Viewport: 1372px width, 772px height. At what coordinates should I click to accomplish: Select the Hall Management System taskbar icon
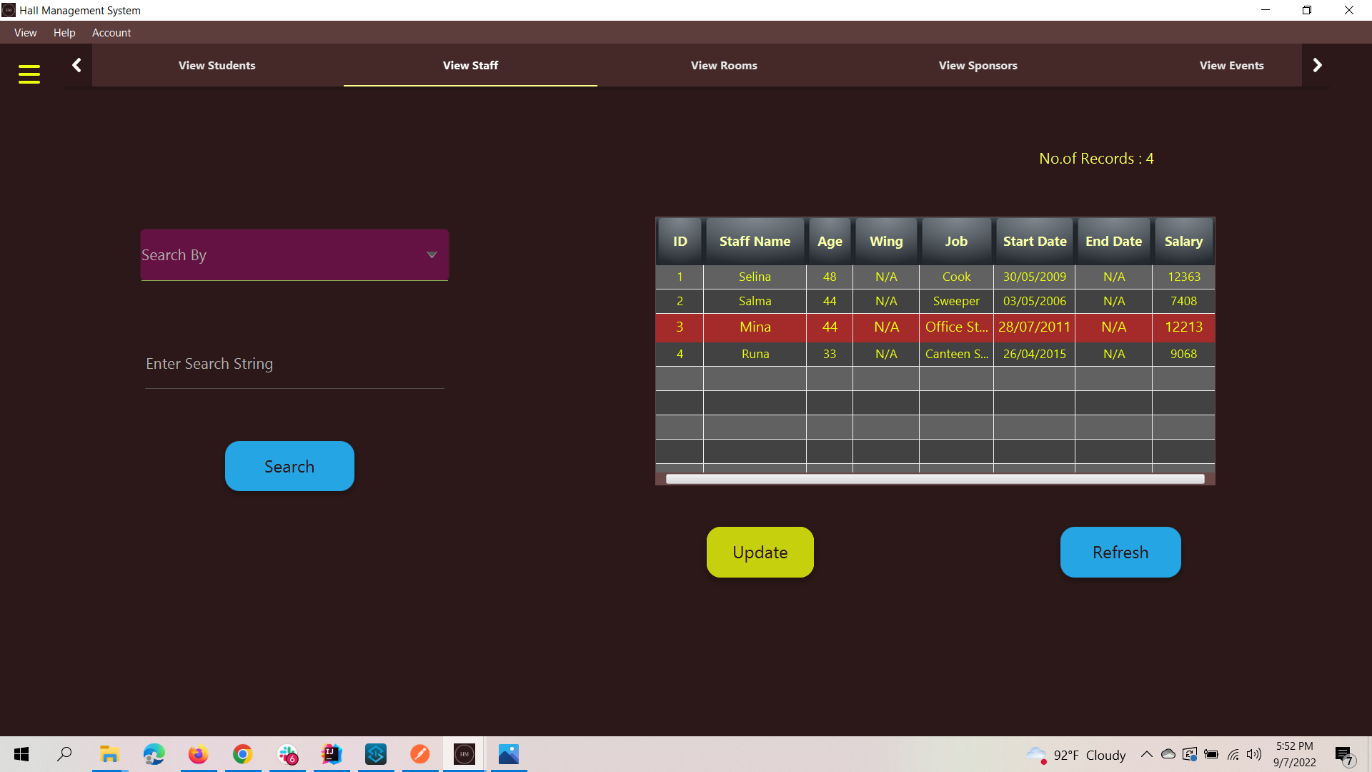[464, 754]
